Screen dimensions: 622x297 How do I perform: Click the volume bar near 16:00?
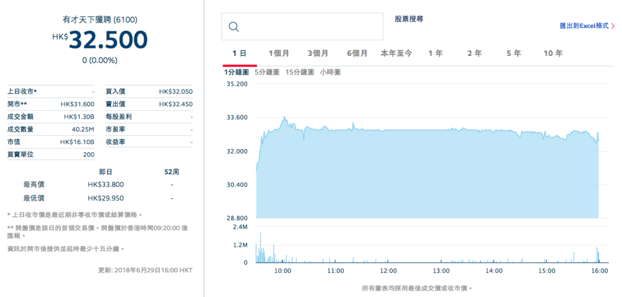[597, 255]
